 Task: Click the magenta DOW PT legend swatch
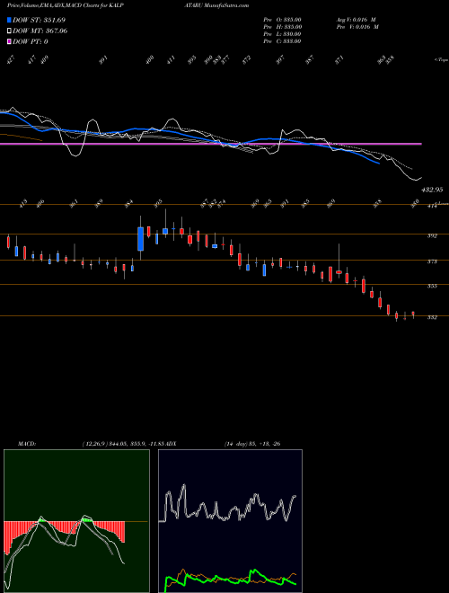tap(9, 41)
